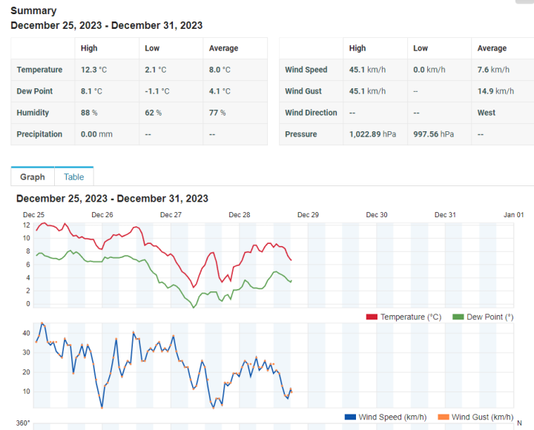This screenshot has height=430, width=534.
Task: Click the green Dew Point legend swatch
Action: coord(458,317)
